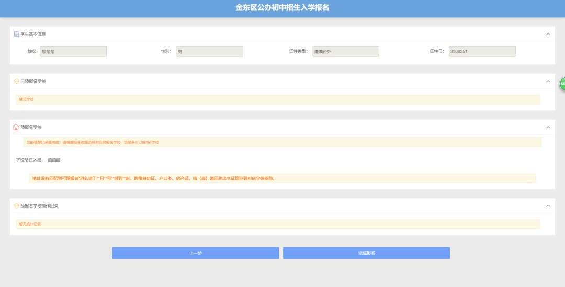Click the 暂无学校 notice bar
The image size is (565, 287).
click(277, 99)
